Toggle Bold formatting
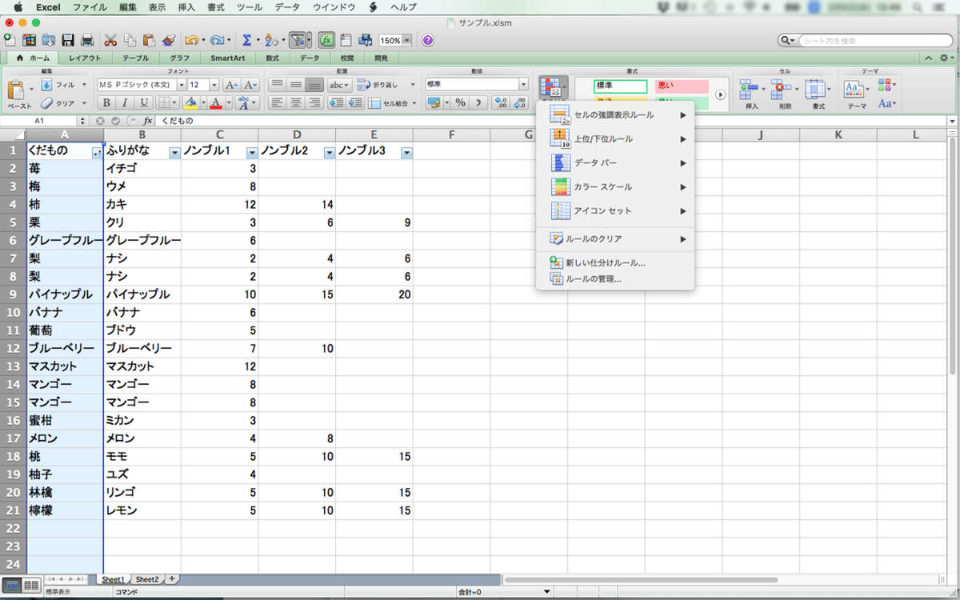 106,102
